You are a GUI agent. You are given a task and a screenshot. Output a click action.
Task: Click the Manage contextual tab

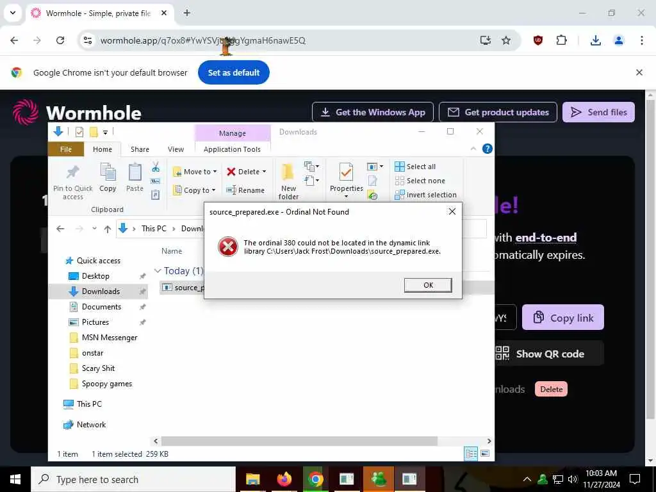tap(232, 133)
